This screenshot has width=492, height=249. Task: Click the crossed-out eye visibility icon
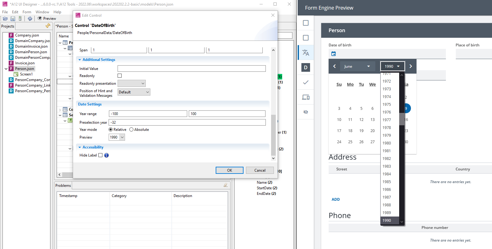(x=306, y=112)
